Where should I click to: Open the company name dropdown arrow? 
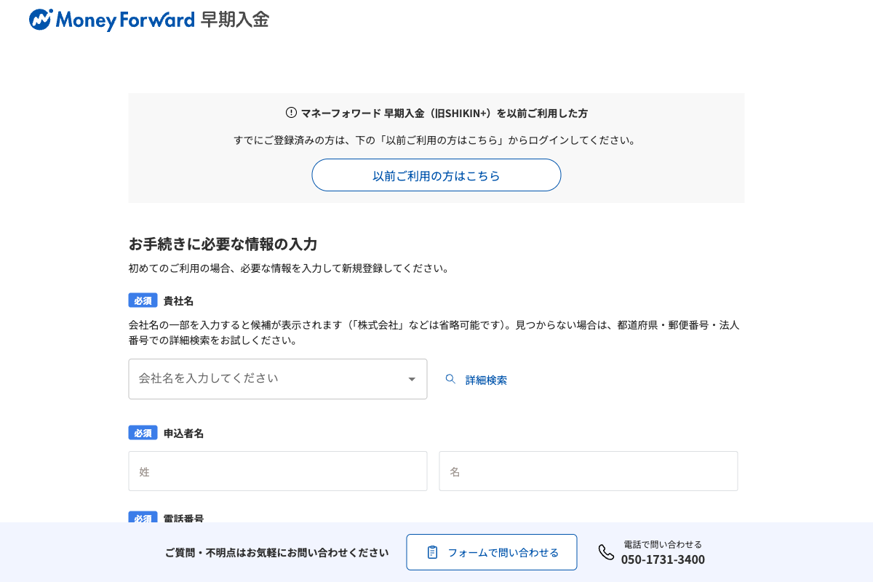(x=412, y=379)
